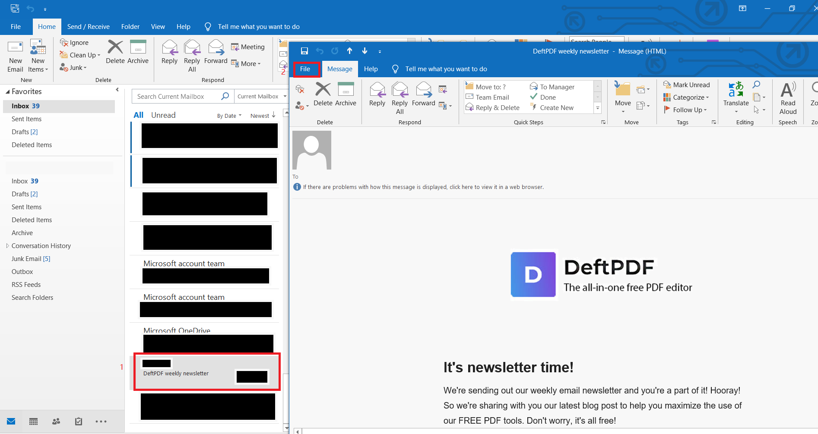
Task: Delete message in newsletter window
Action: pos(323,94)
